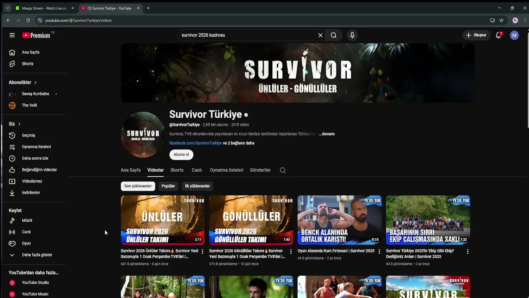Open Oynatma listeleri icon in sidebar
Image resolution: width=529 pixels, height=298 pixels.
point(12,147)
